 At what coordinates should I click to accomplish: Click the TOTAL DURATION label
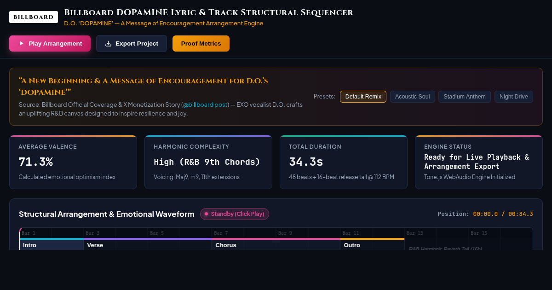coord(315,147)
